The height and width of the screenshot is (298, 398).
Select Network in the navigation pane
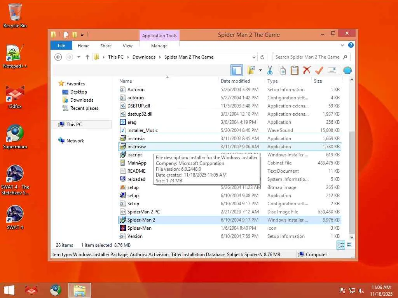pyautogui.click(x=75, y=140)
